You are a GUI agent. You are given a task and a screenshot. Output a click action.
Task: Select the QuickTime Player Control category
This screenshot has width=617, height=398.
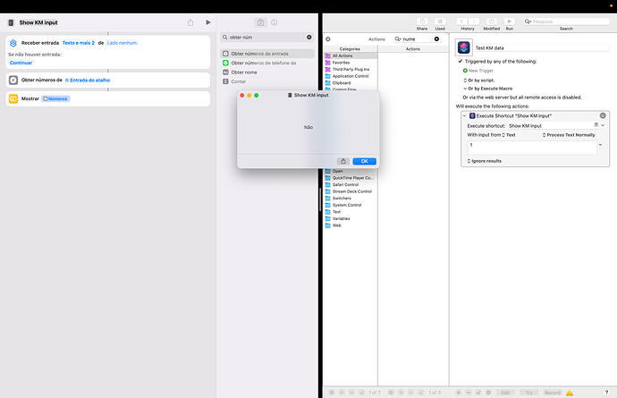[350, 178]
